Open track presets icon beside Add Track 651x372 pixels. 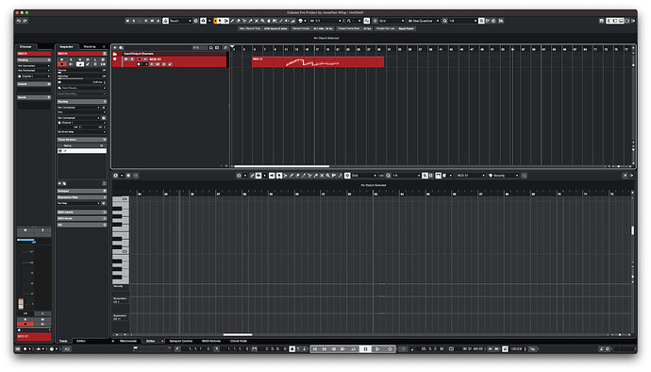[x=121, y=48]
